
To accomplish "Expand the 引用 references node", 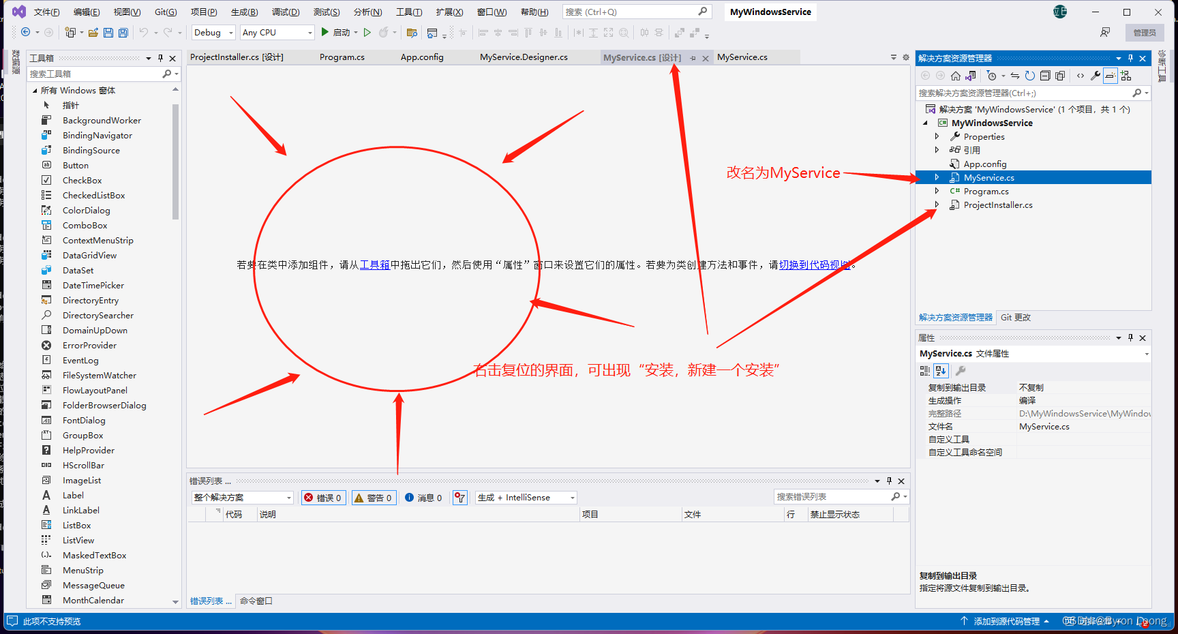I will [x=937, y=150].
